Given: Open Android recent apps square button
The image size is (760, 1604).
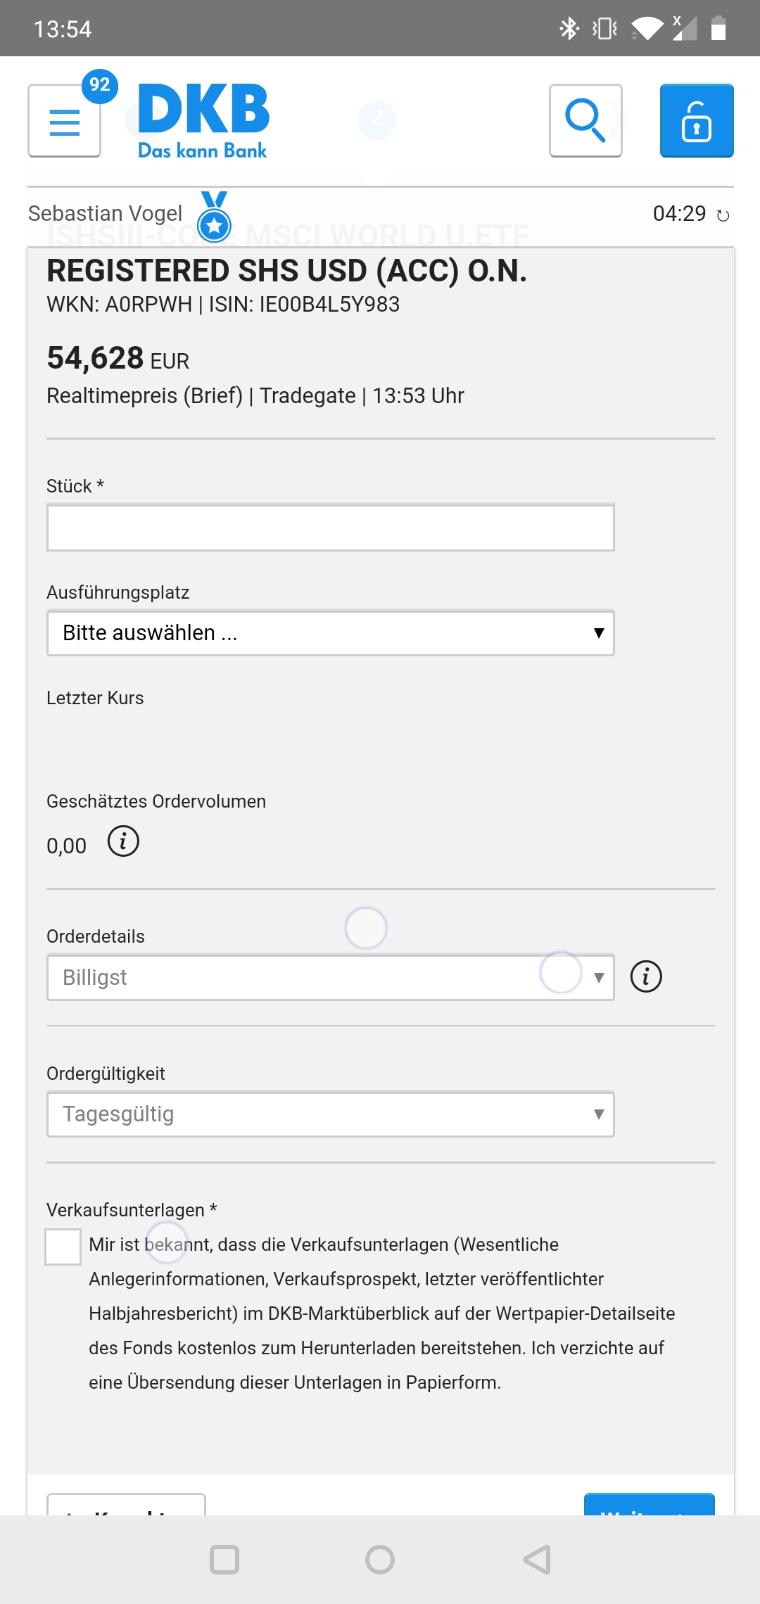Looking at the screenshot, I should (x=224, y=1560).
